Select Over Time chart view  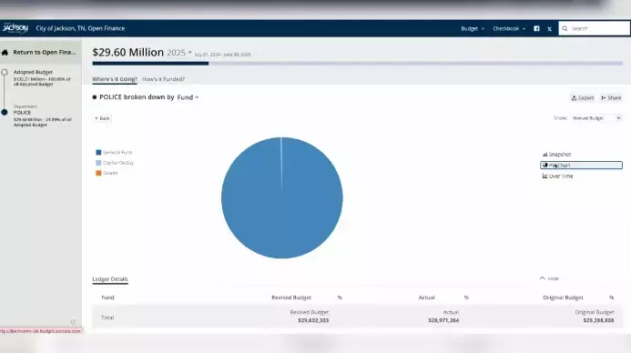pos(558,176)
